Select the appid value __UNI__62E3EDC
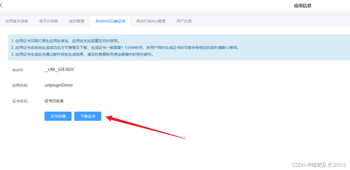Screen dimensions: 350x170 point(59,69)
